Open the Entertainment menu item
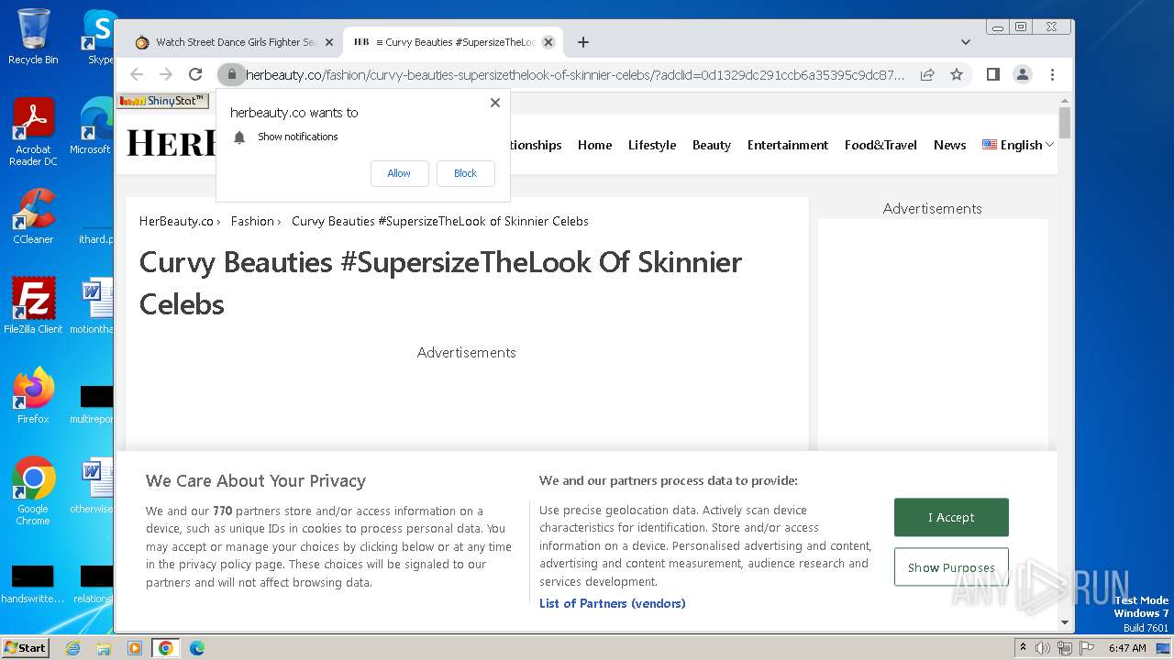1174x660 pixels. [788, 145]
